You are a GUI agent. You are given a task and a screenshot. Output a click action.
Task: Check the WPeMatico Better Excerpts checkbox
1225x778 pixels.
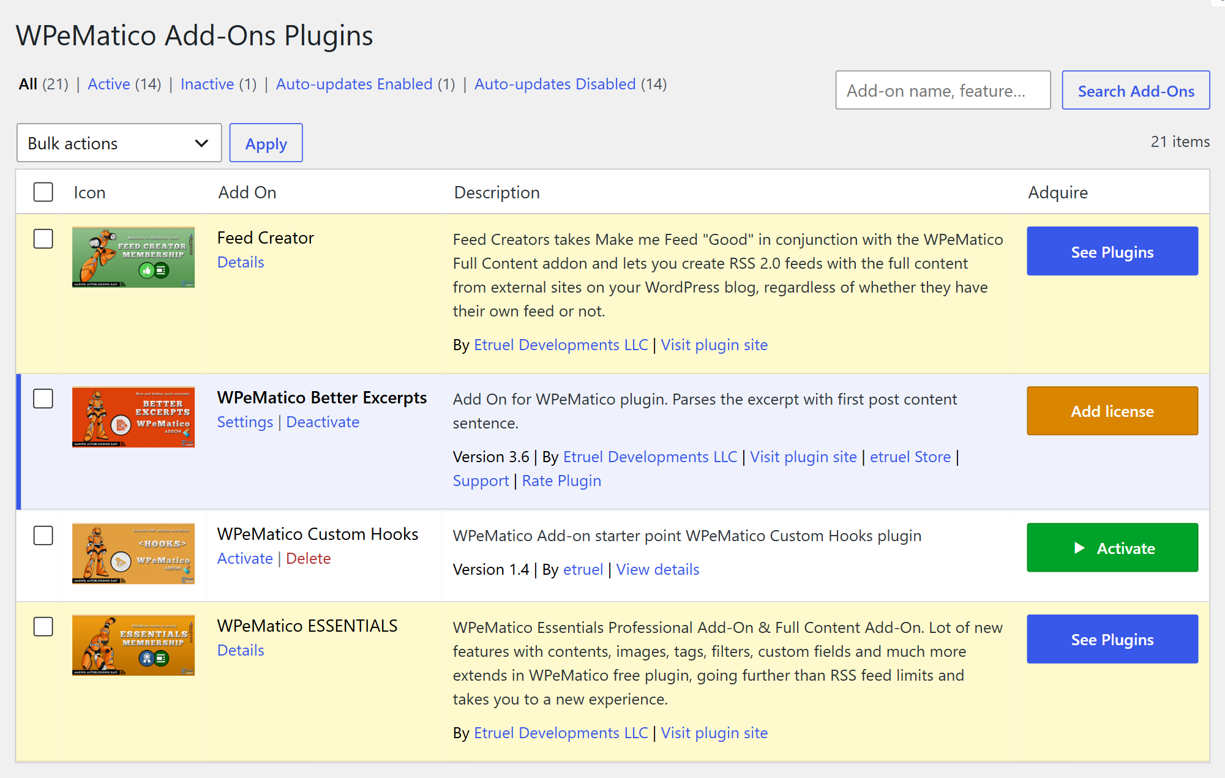(43, 398)
